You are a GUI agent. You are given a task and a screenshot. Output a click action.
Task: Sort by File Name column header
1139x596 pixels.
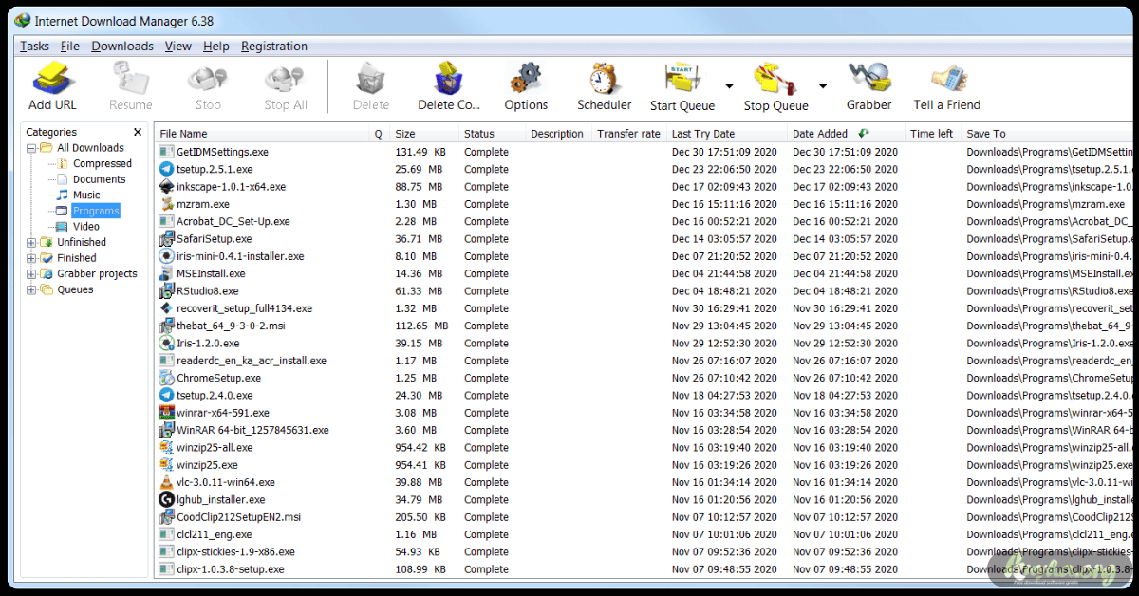pyautogui.click(x=263, y=134)
